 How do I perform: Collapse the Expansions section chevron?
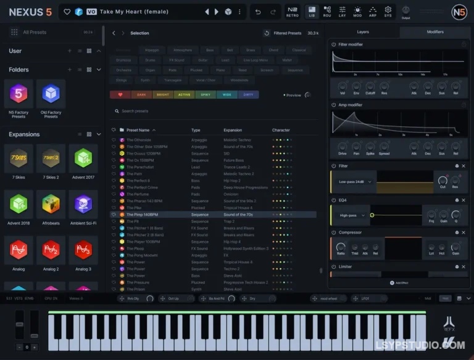99,134
